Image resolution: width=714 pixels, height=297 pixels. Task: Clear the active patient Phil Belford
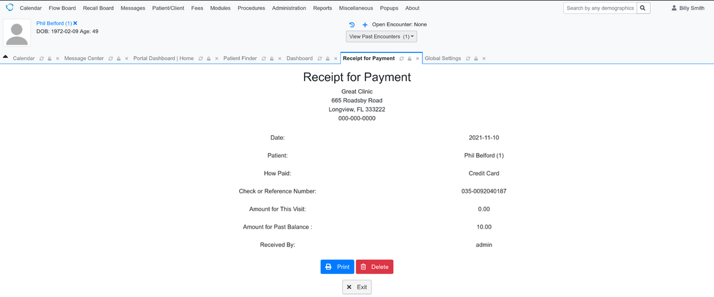(75, 23)
